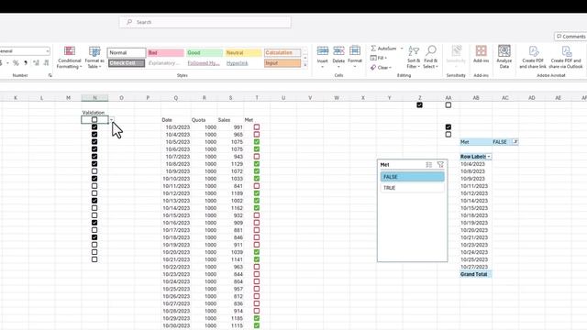Click Create PDF and share via Outlook
This screenshot has height=330, width=587.
[566, 57]
